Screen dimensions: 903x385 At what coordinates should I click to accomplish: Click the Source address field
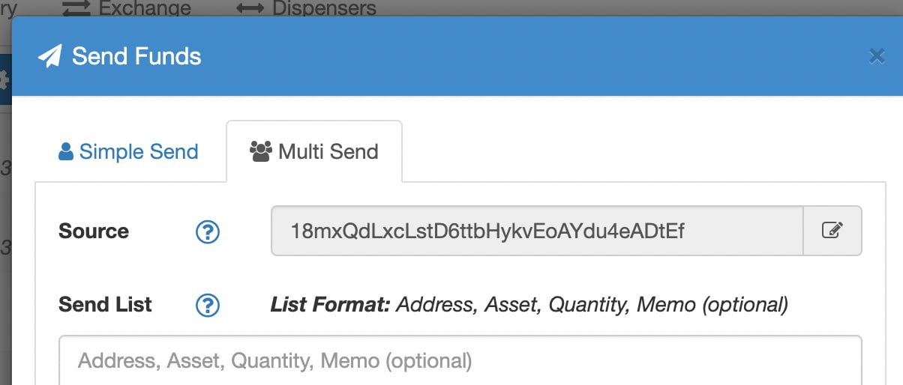click(537, 231)
